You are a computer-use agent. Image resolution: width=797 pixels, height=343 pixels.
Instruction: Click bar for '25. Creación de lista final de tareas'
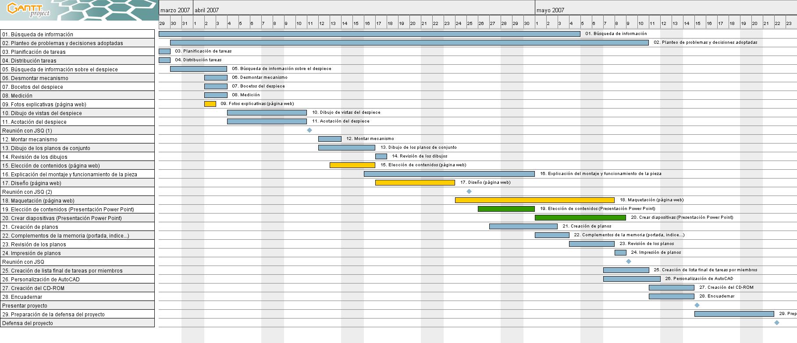click(626, 270)
